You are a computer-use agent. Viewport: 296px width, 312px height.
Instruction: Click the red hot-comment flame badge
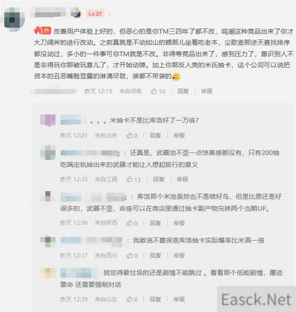[x=42, y=31]
